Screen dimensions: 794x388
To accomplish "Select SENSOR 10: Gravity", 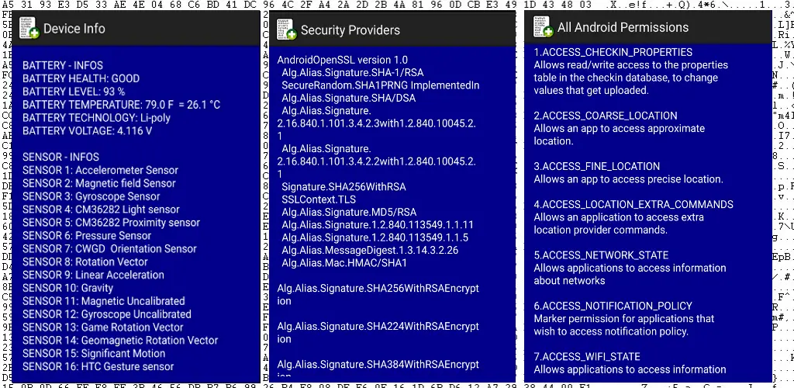I will (x=68, y=288).
